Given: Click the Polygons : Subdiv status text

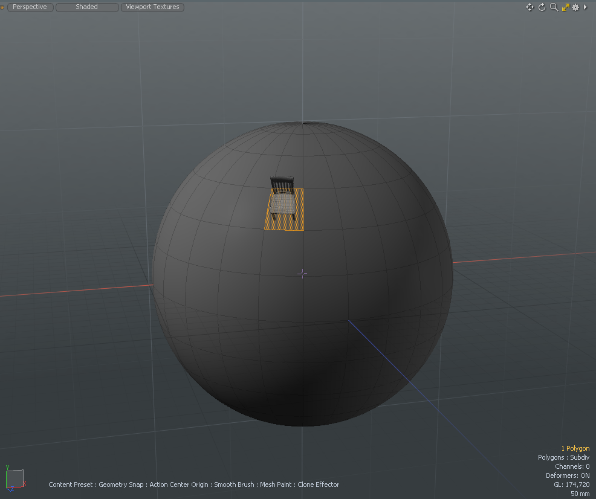Looking at the screenshot, I should (563, 457).
